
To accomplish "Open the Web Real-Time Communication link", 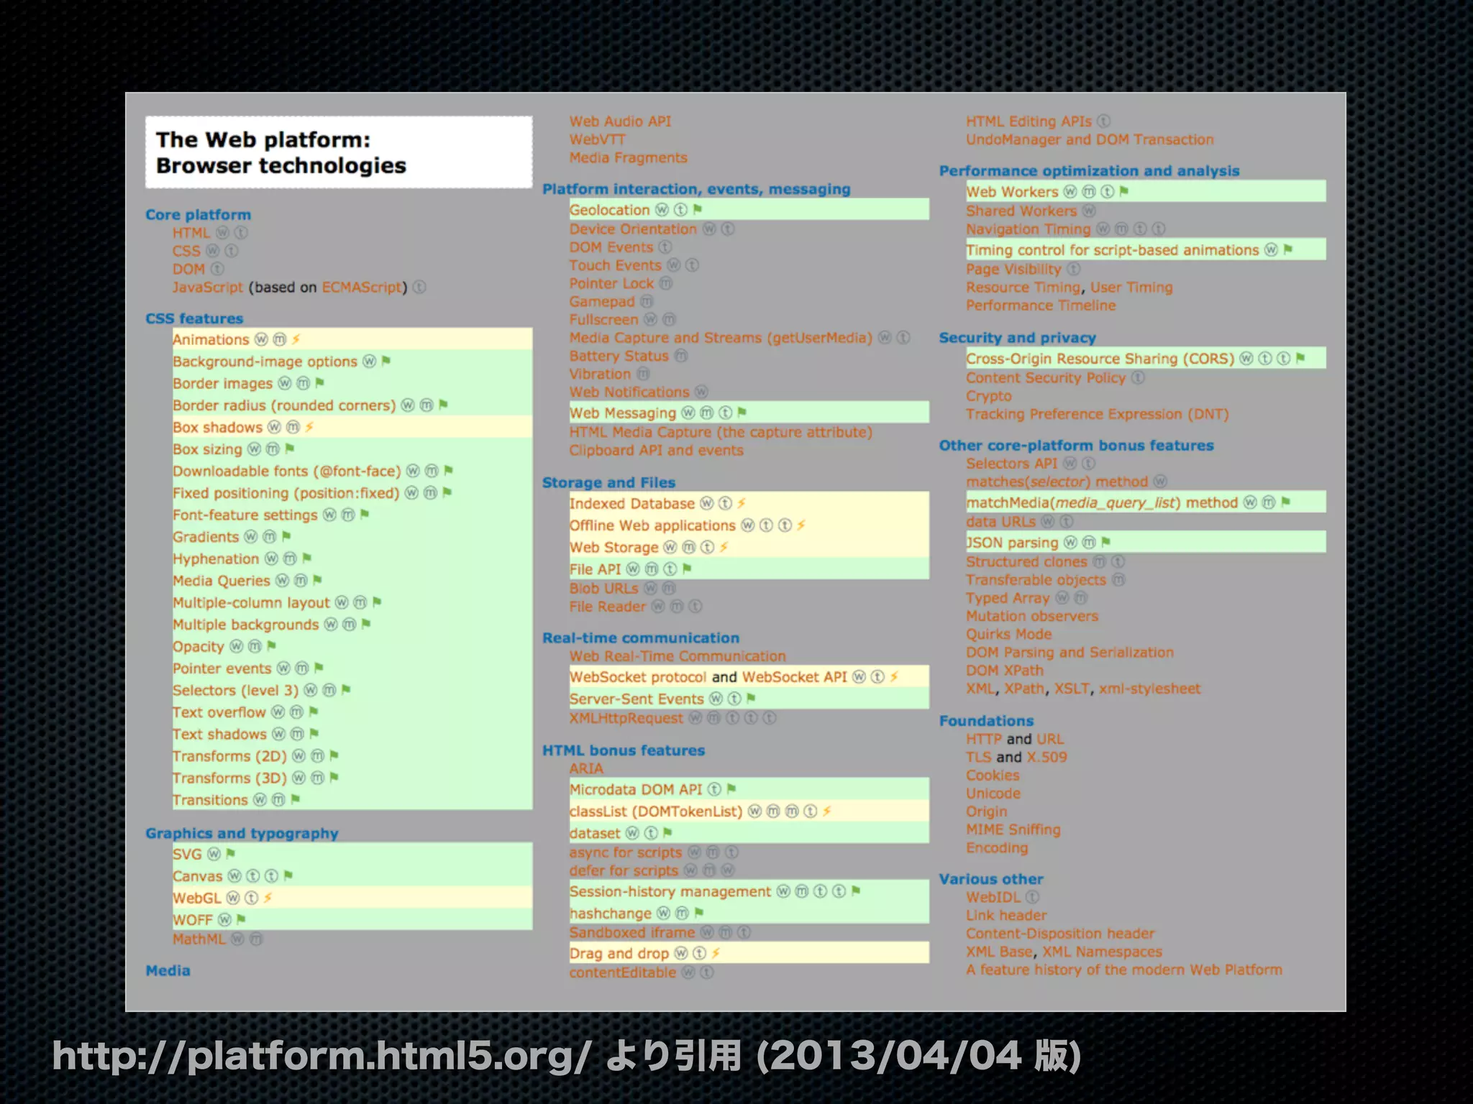I will coord(678,656).
